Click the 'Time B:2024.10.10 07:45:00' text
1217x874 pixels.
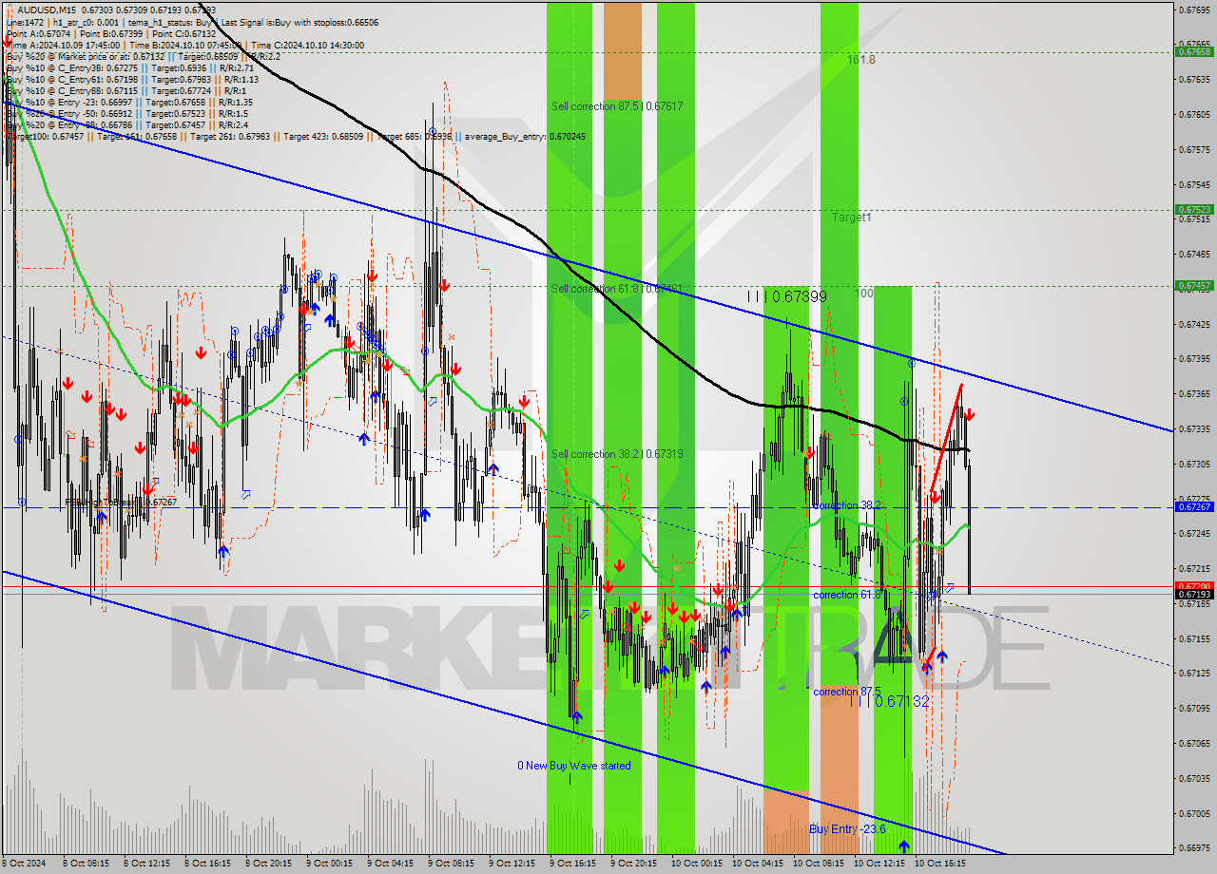pyautogui.click(x=184, y=45)
